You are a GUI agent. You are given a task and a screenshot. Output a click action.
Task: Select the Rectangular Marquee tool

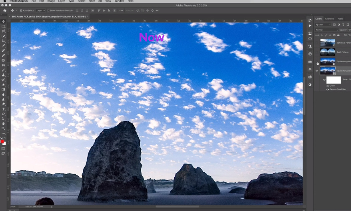3,26
